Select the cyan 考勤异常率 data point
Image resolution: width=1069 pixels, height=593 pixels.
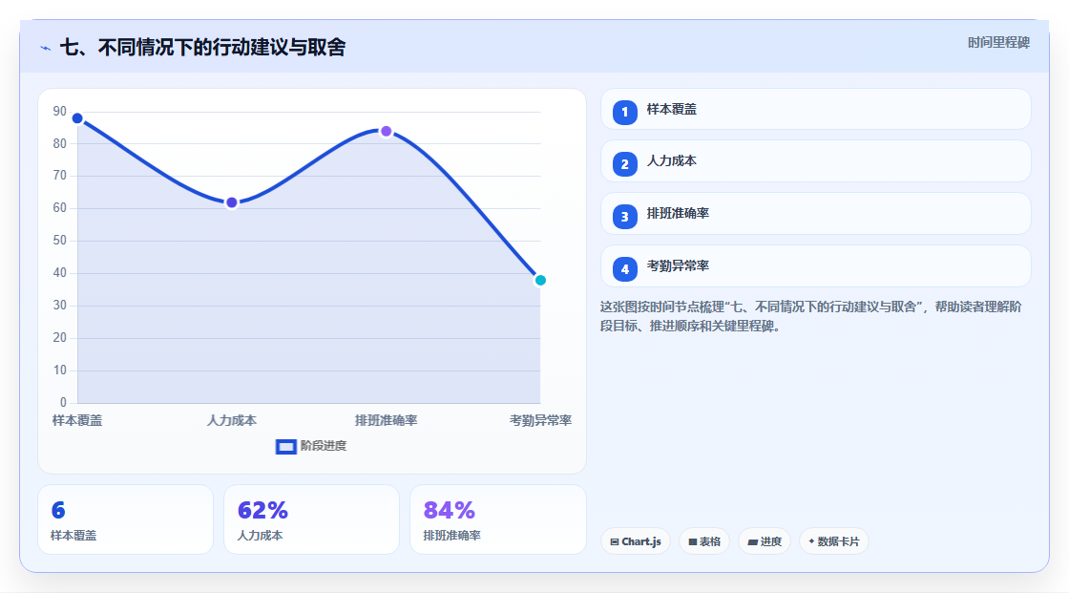[540, 281]
